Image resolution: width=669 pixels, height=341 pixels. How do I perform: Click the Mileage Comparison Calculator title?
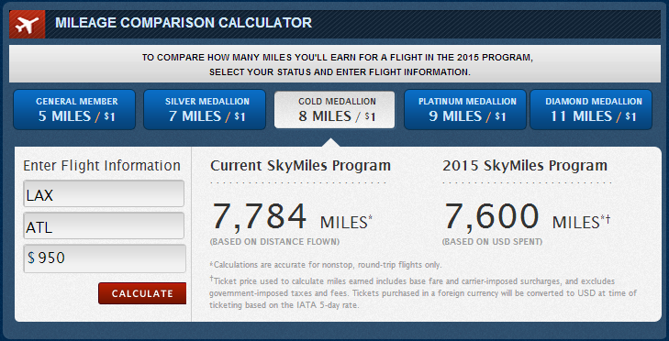(184, 23)
